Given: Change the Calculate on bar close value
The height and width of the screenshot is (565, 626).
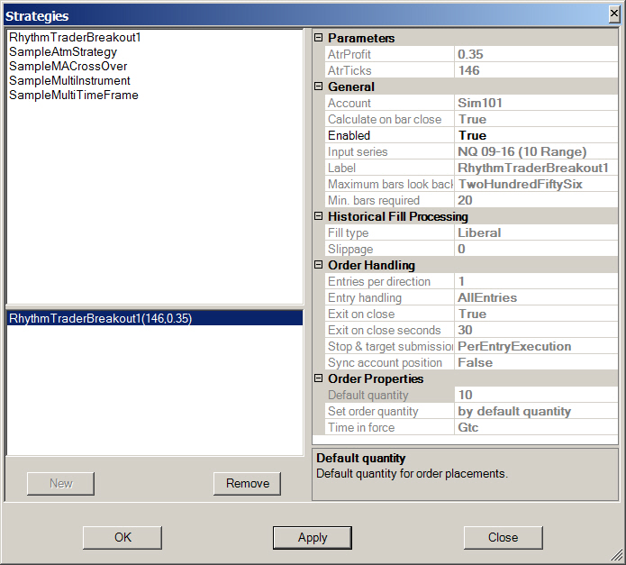Looking at the screenshot, I should point(536,119).
